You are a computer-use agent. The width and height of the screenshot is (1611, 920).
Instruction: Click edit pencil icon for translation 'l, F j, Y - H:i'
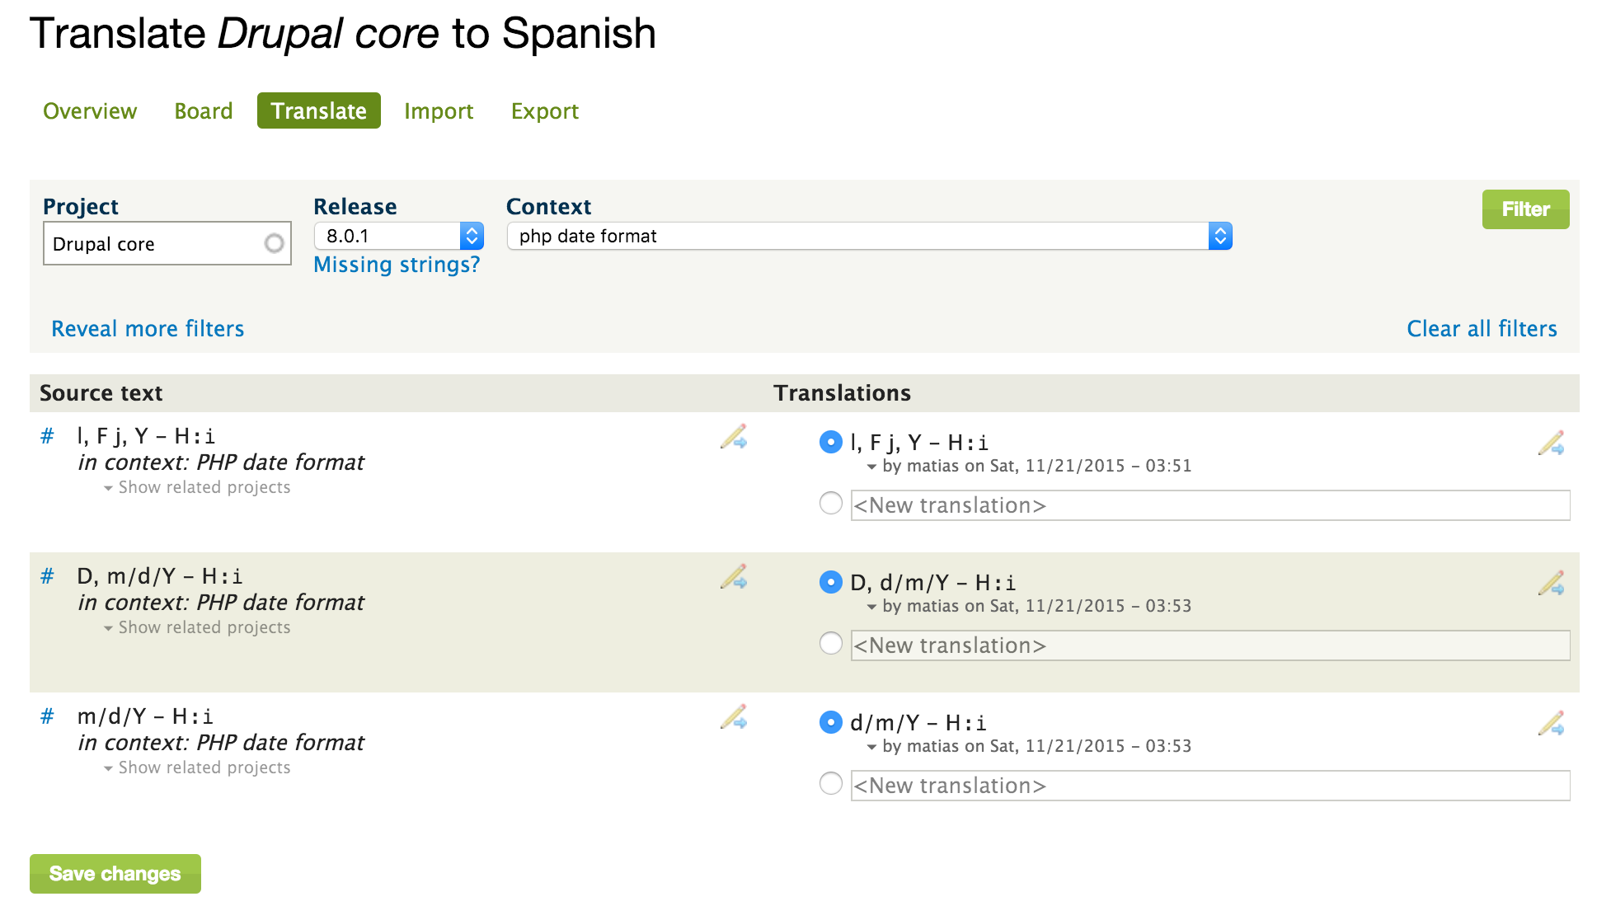(x=1551, y=444)
